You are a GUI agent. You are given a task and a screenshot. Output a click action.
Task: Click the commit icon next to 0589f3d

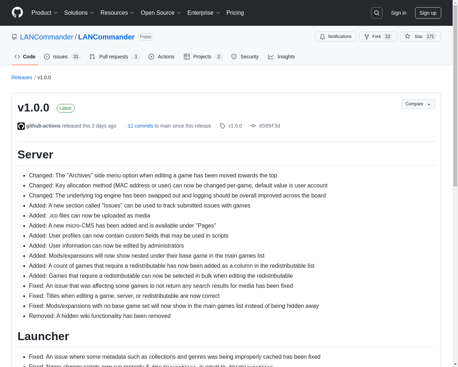coord(253,126)
